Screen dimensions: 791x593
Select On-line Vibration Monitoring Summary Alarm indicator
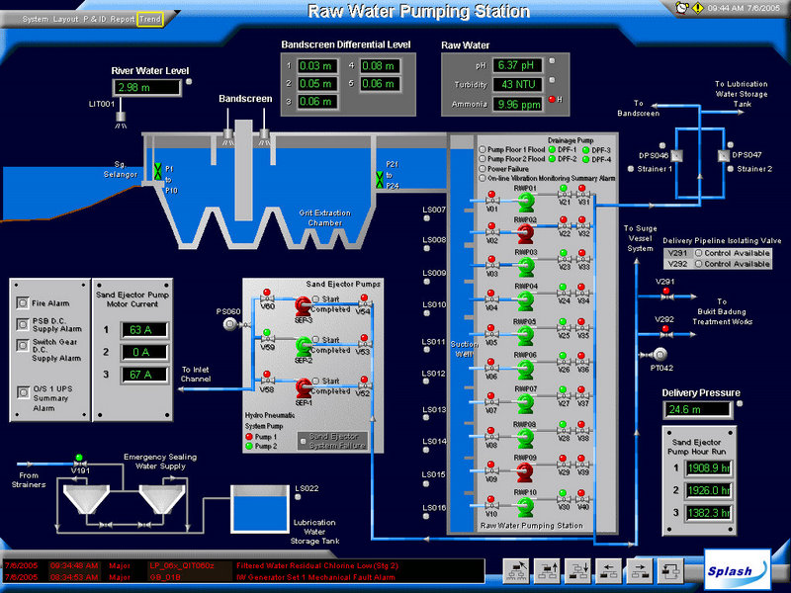point(483,178)
